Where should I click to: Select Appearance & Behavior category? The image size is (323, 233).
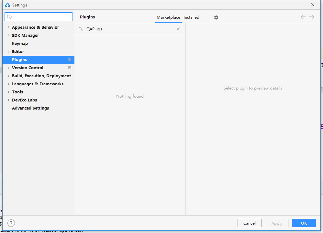click(35, 27)
